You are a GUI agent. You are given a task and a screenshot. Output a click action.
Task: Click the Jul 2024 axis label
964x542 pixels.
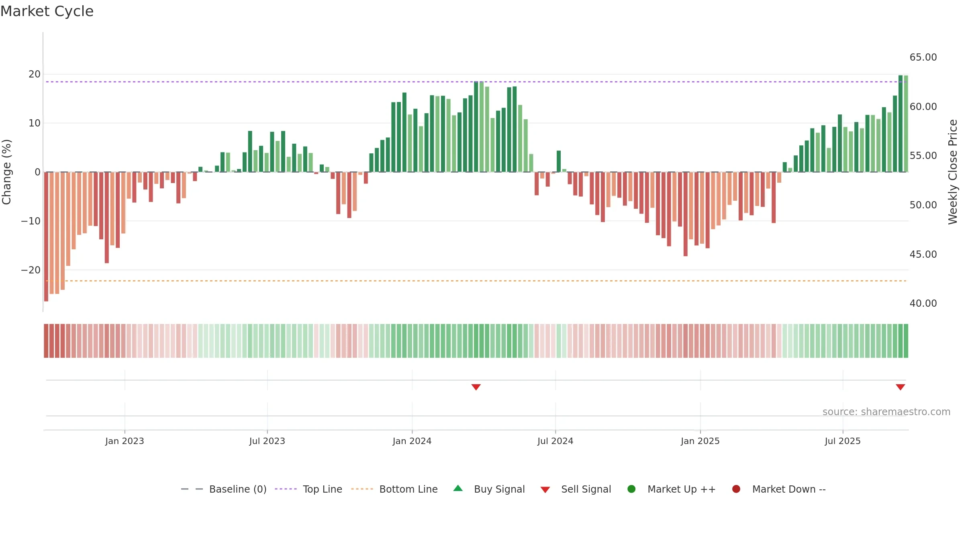[556, 441]
